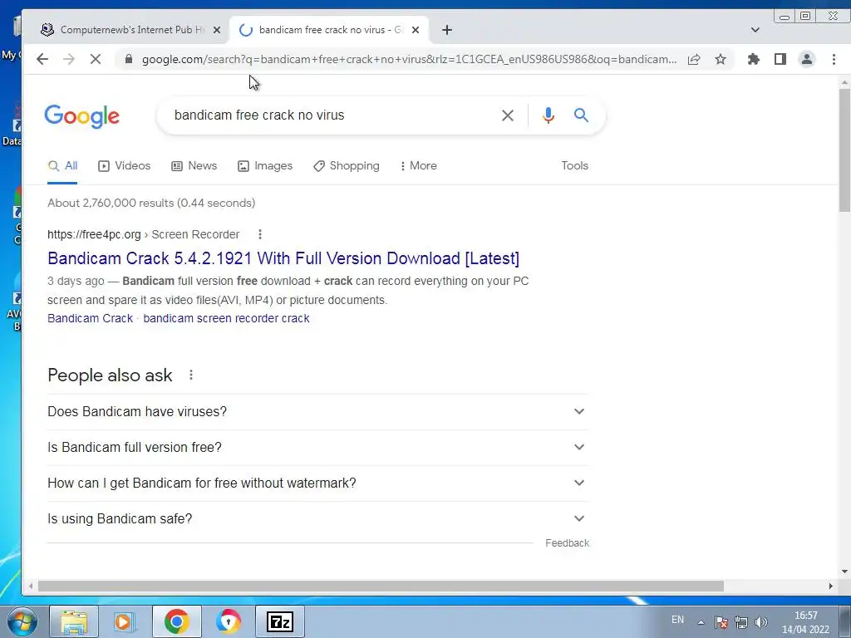
Task: Click the free4pc.org breadcrumb URL
Action: click(143, 234)
